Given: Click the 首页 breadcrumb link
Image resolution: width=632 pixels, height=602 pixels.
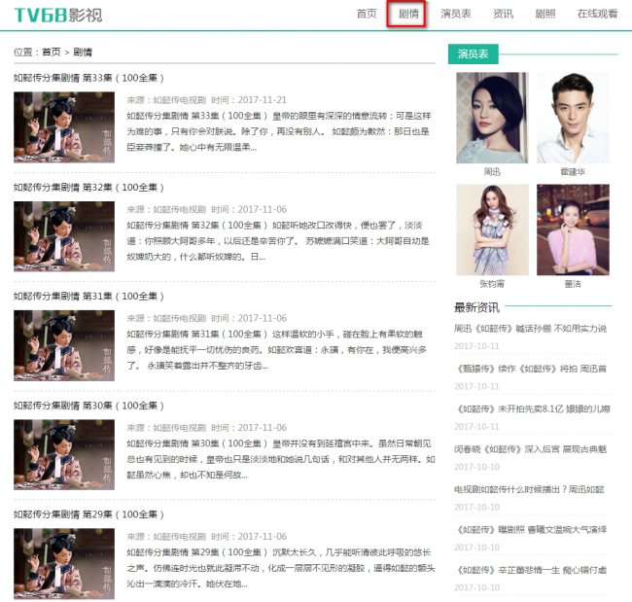Looking at the screenshot, I should pos(51,52).
